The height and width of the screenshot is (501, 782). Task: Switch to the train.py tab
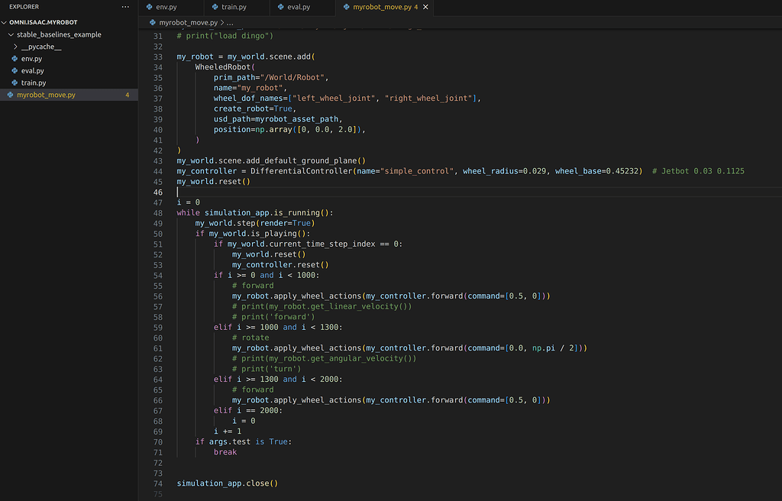coord(237,6)
